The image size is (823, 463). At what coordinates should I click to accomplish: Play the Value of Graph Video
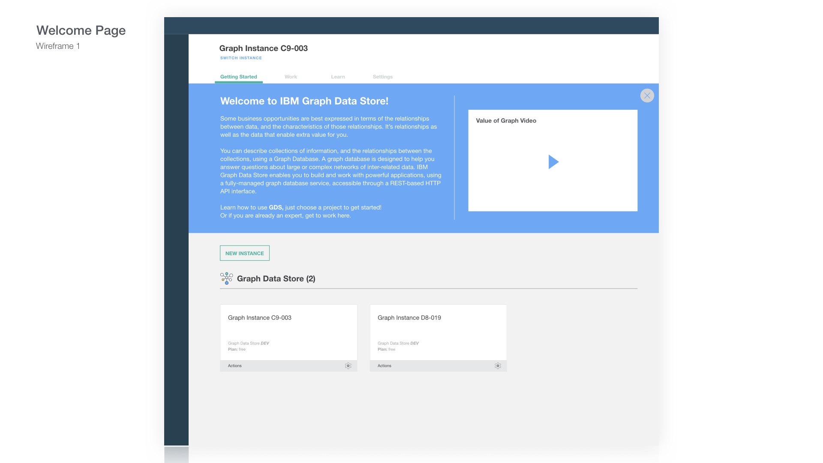click(553, 162)
